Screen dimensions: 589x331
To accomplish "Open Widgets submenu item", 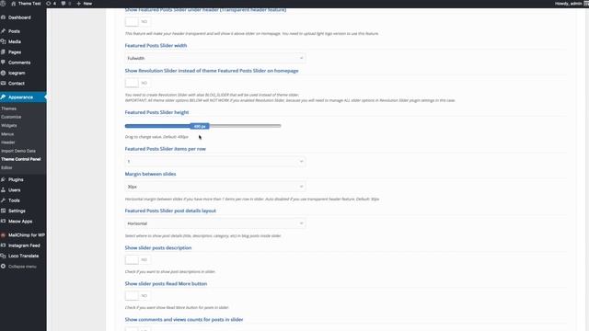I will pyautogui.click(x=9, y=125).
